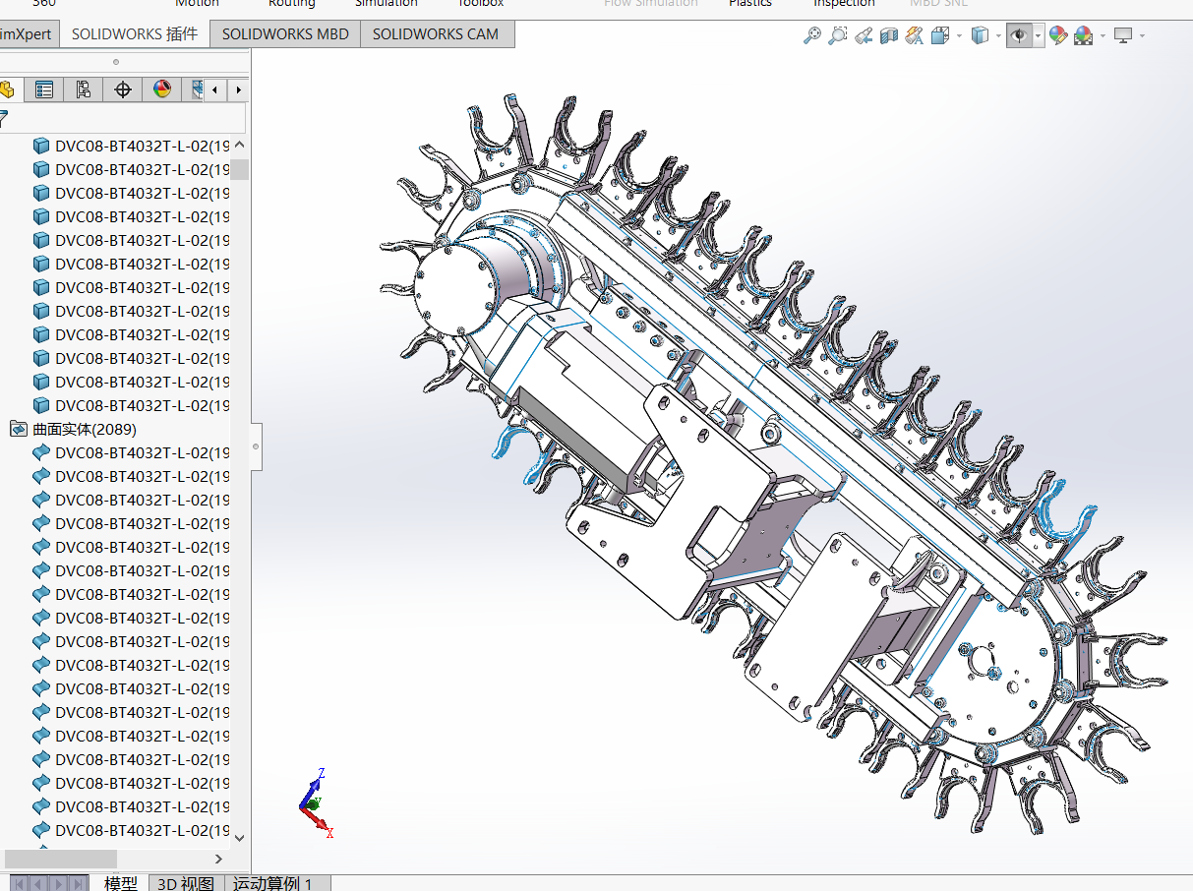The image size is (1193, 891).
Task: Click the tree vertical scrollbar thumb
Action: click(239, 168)
